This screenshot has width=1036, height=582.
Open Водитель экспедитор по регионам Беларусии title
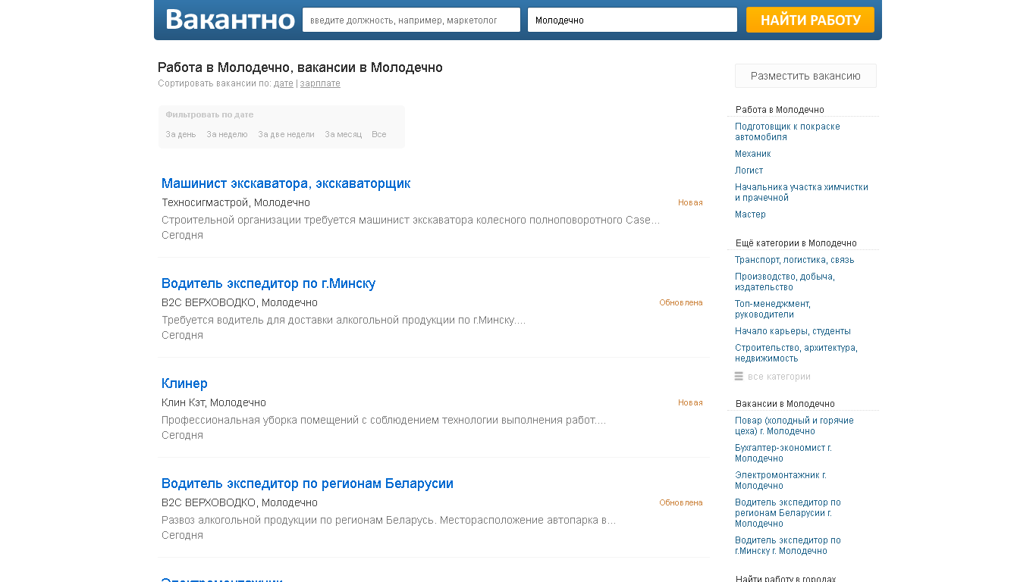307,483
